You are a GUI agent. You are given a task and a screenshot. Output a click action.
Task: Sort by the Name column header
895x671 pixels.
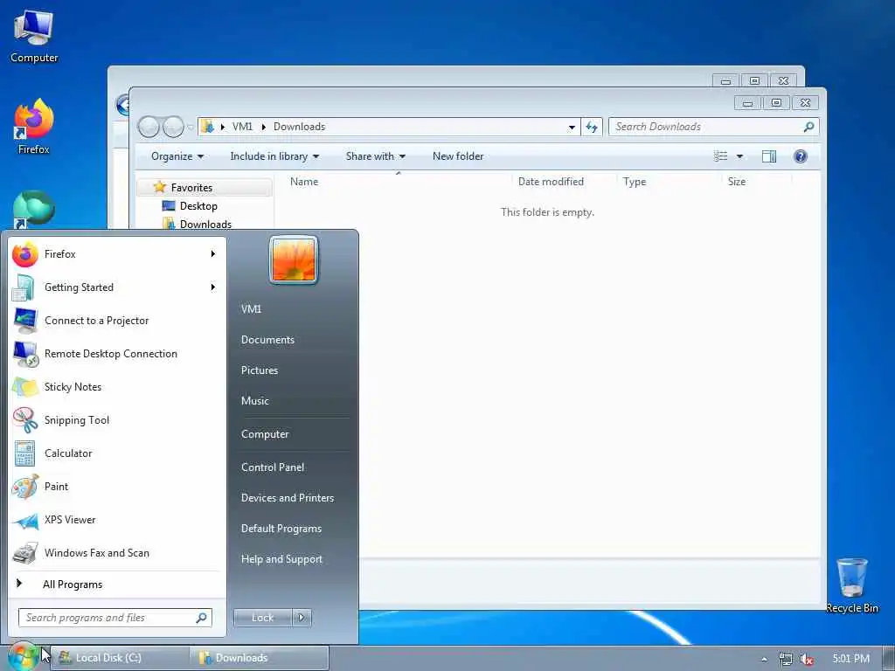click(398, 182)
